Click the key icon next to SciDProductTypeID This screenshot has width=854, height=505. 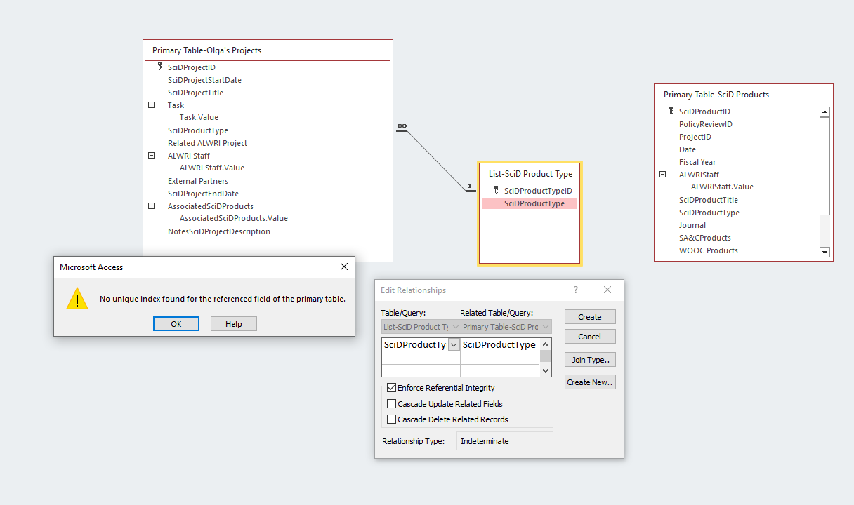click(497, 191)
